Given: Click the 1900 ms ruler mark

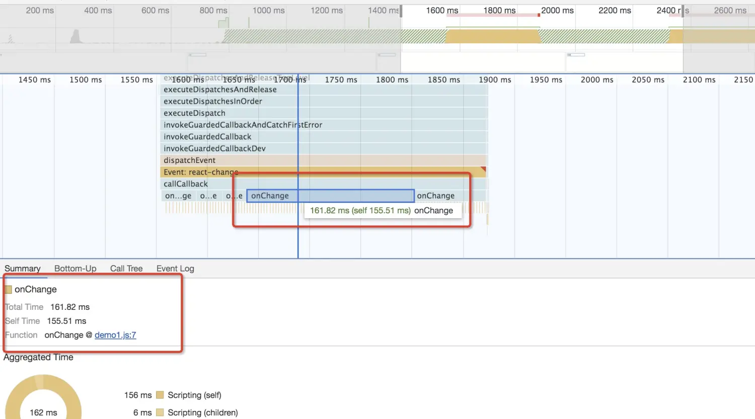Looking at the screenshot, I should pos(495,79).
